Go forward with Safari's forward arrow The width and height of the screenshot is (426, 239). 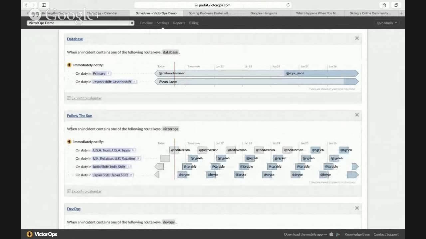(x=34, y=5)
